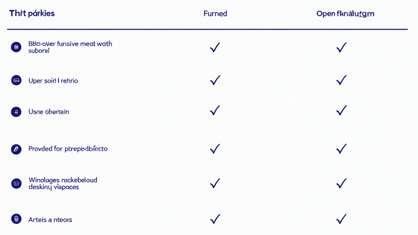Viewport: 418px width, 235px height.
Task: Open the "Arteis a nteors" row label
Action: click(50, 219)
